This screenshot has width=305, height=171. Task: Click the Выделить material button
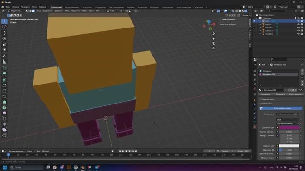click(x=281, y=94)
